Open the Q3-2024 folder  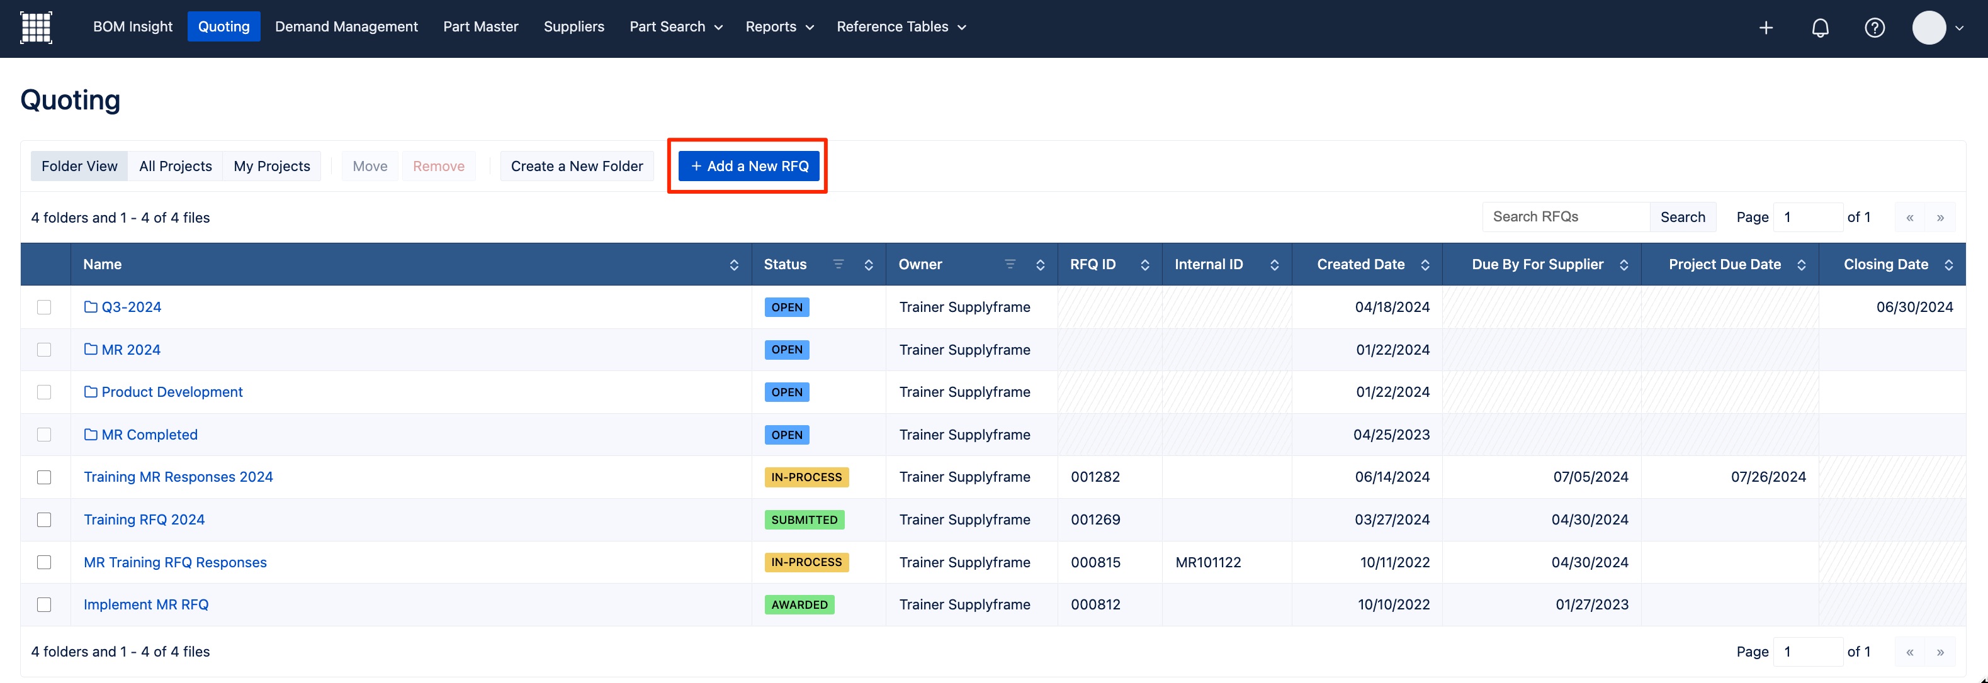click(x=131, y=307)
